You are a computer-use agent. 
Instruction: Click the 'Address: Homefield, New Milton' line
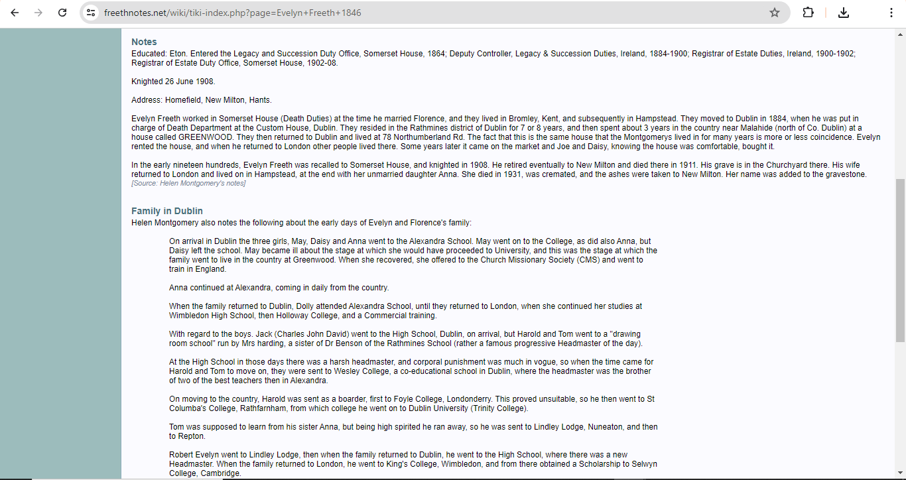pyautogui.click(x=202, y=100)
